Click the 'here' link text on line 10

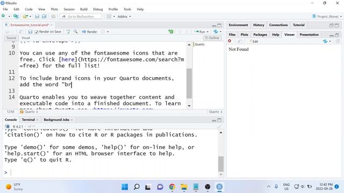pyautogui.click(x=68, y=60)
